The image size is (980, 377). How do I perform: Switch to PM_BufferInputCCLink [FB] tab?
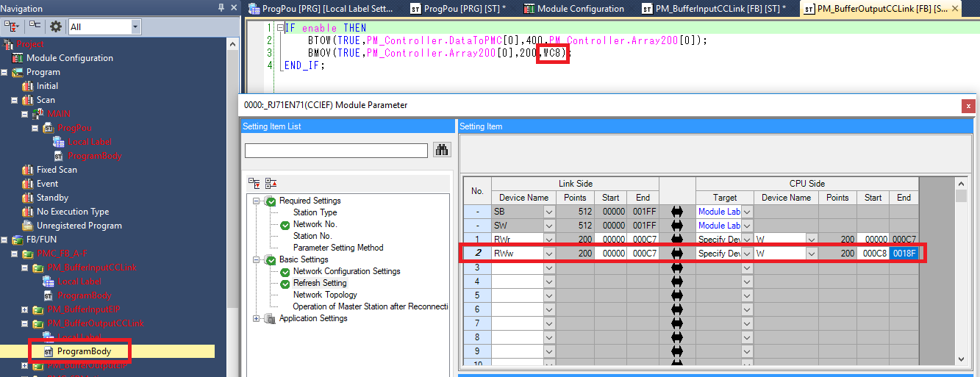(x=713, y=9)
